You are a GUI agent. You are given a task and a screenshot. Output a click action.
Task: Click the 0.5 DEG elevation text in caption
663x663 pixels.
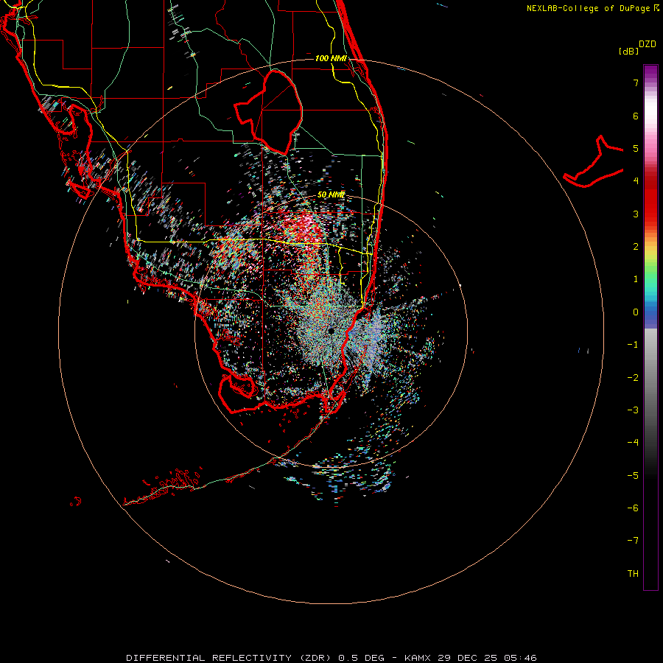[362, 658]
